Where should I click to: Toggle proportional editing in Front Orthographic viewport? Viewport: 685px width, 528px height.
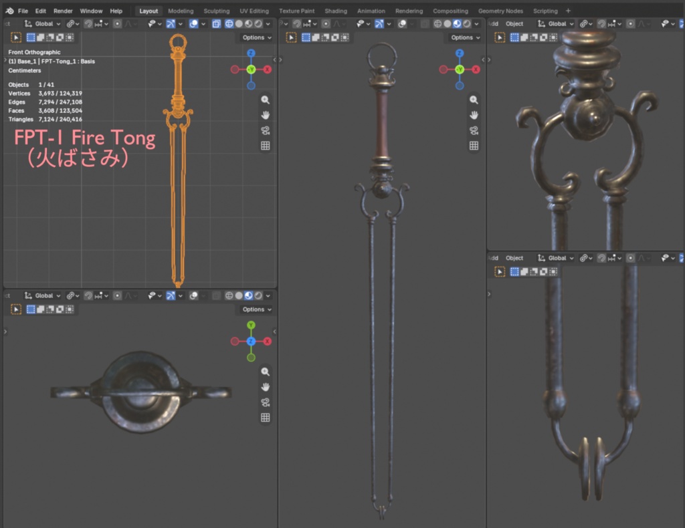(117, 24)
